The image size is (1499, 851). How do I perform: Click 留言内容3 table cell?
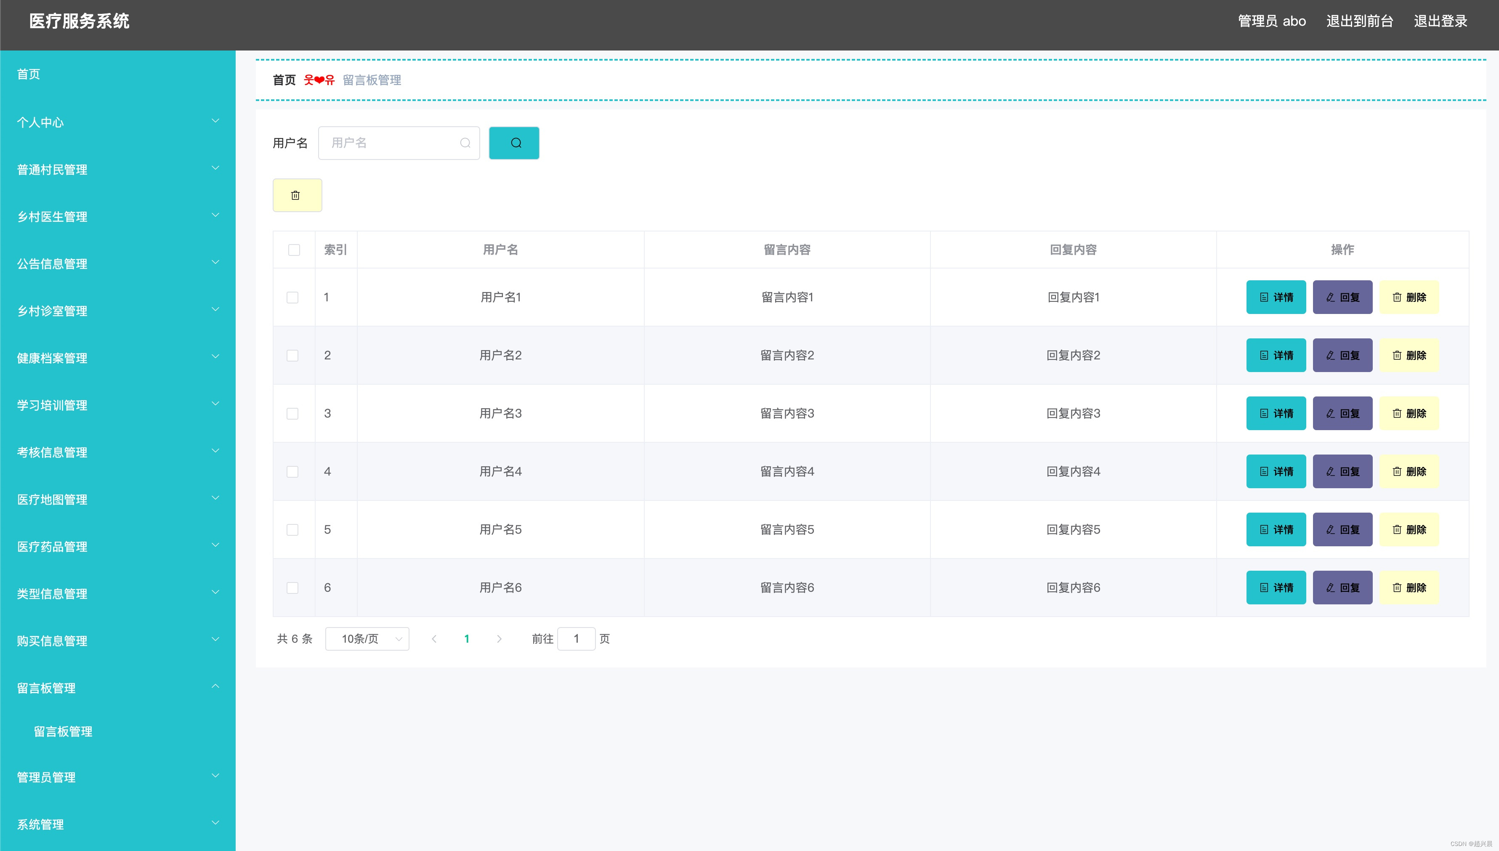point(787,413)
